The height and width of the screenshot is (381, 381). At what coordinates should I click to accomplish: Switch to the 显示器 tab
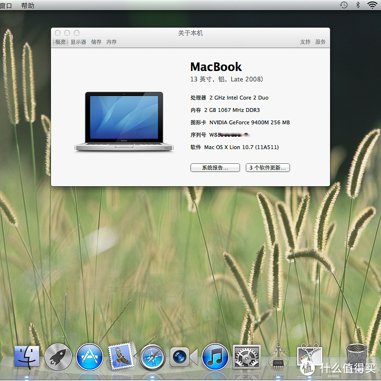79,41
